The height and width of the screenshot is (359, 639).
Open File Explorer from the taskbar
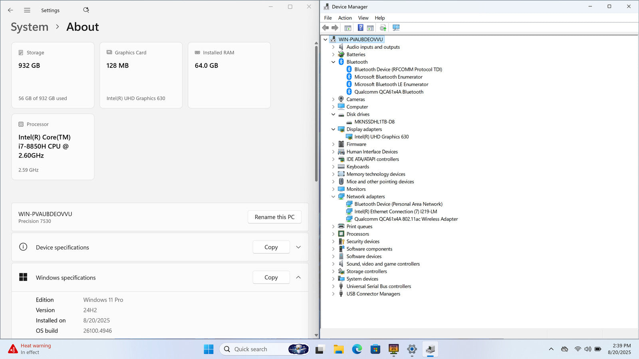point(339,349)
